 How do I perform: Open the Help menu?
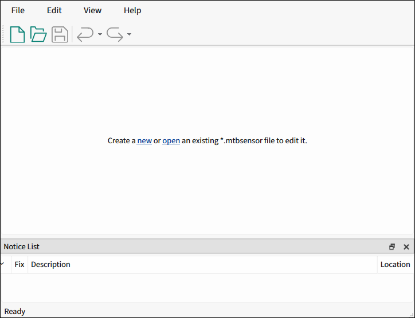point(132,10)
